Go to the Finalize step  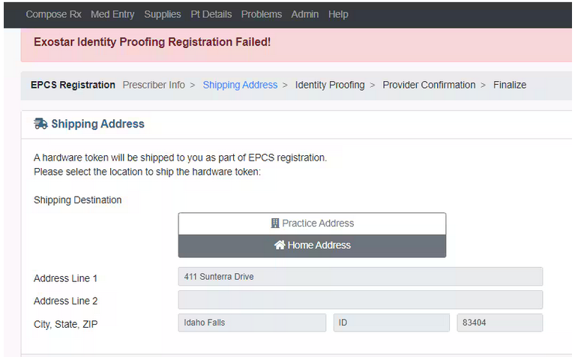coord(510,85)
